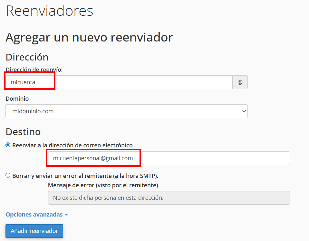Click the 'Dominio' field label

click(17, 99)
